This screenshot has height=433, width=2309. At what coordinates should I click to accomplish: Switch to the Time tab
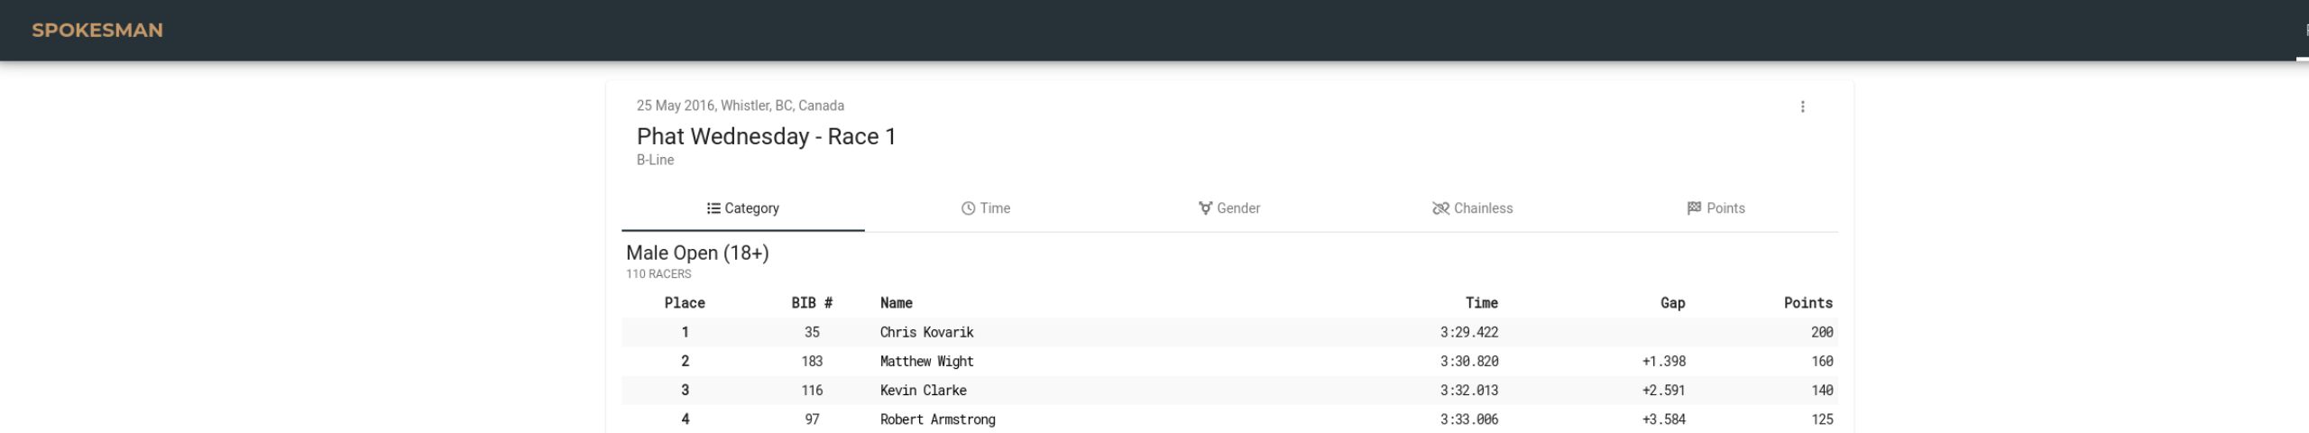986,208
